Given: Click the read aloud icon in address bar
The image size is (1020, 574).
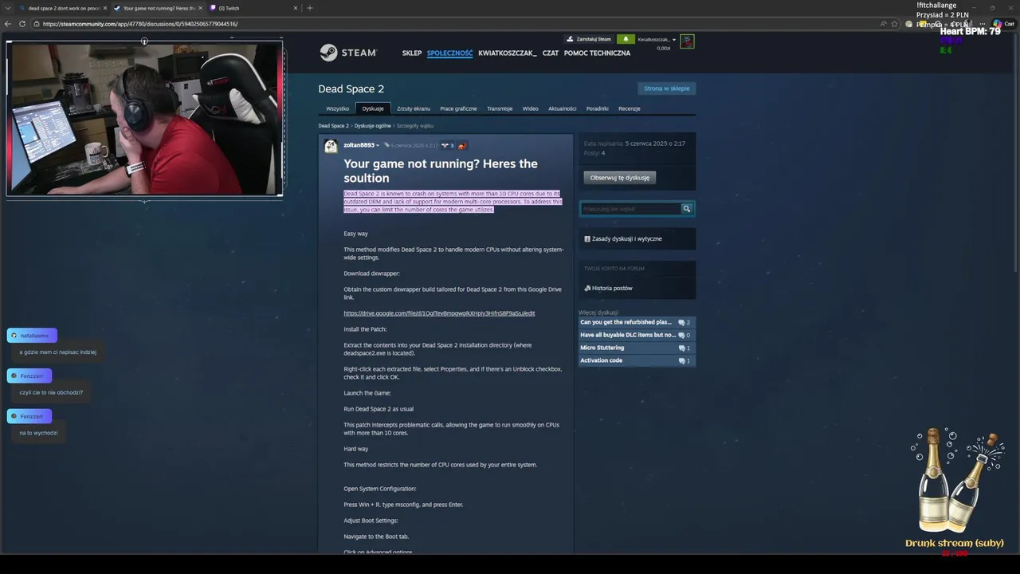Looking at the screenshot, I should [x=883, y=24].
